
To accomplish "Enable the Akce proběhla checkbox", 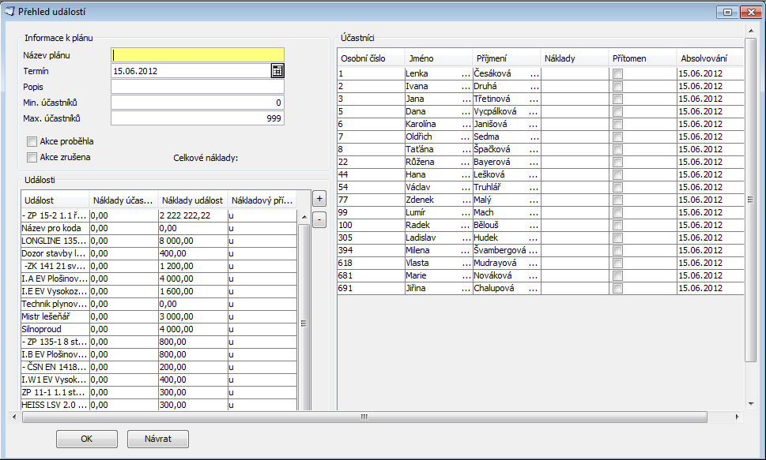I will tap(32, 141).
